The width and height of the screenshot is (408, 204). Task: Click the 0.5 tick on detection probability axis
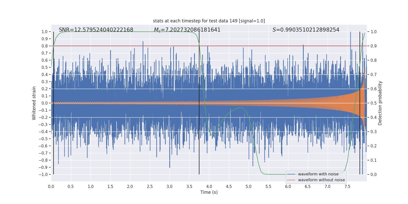click(374, 103)
